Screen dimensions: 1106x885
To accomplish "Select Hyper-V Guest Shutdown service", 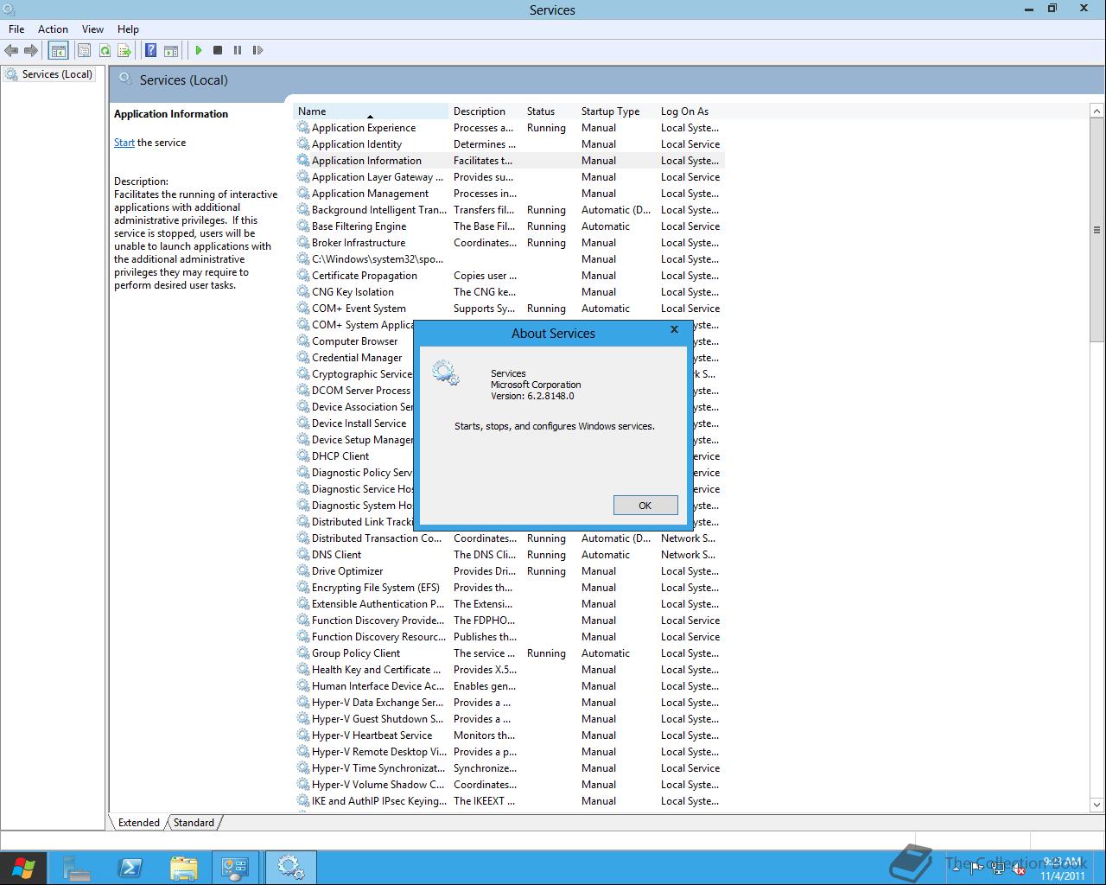I will 510,719.
